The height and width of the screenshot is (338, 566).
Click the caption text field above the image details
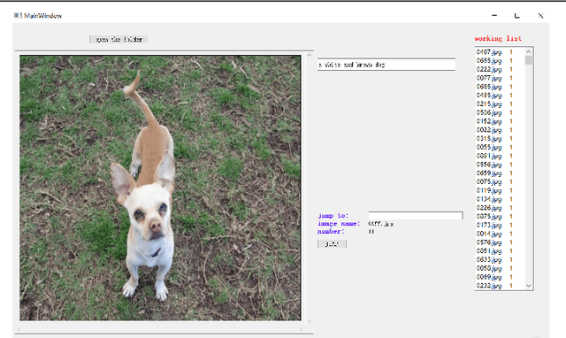click(386, 65)
